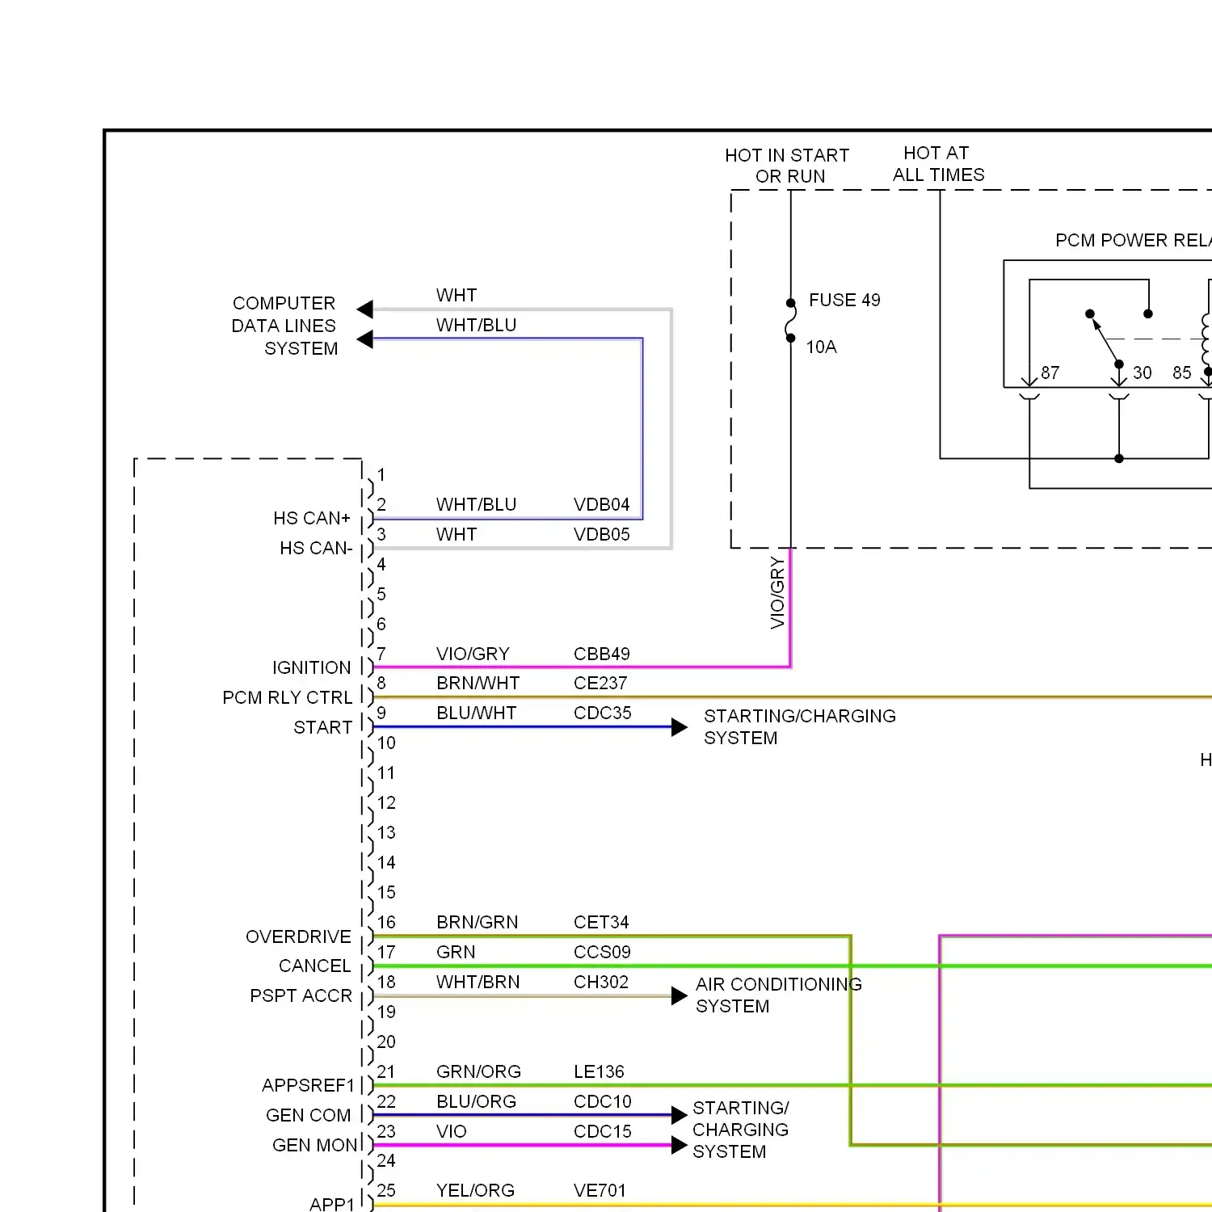This screenshot has width=1212, height=1212.
Task: Click the HOT AT ALL TIMES label
Action: coord(938,164)
